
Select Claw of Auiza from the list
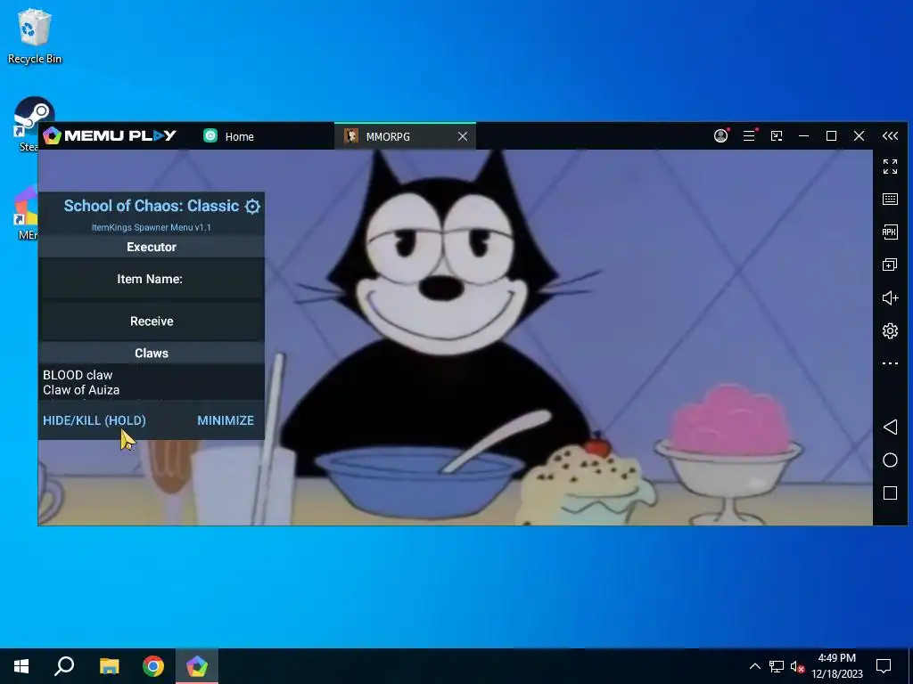(81, 390)
